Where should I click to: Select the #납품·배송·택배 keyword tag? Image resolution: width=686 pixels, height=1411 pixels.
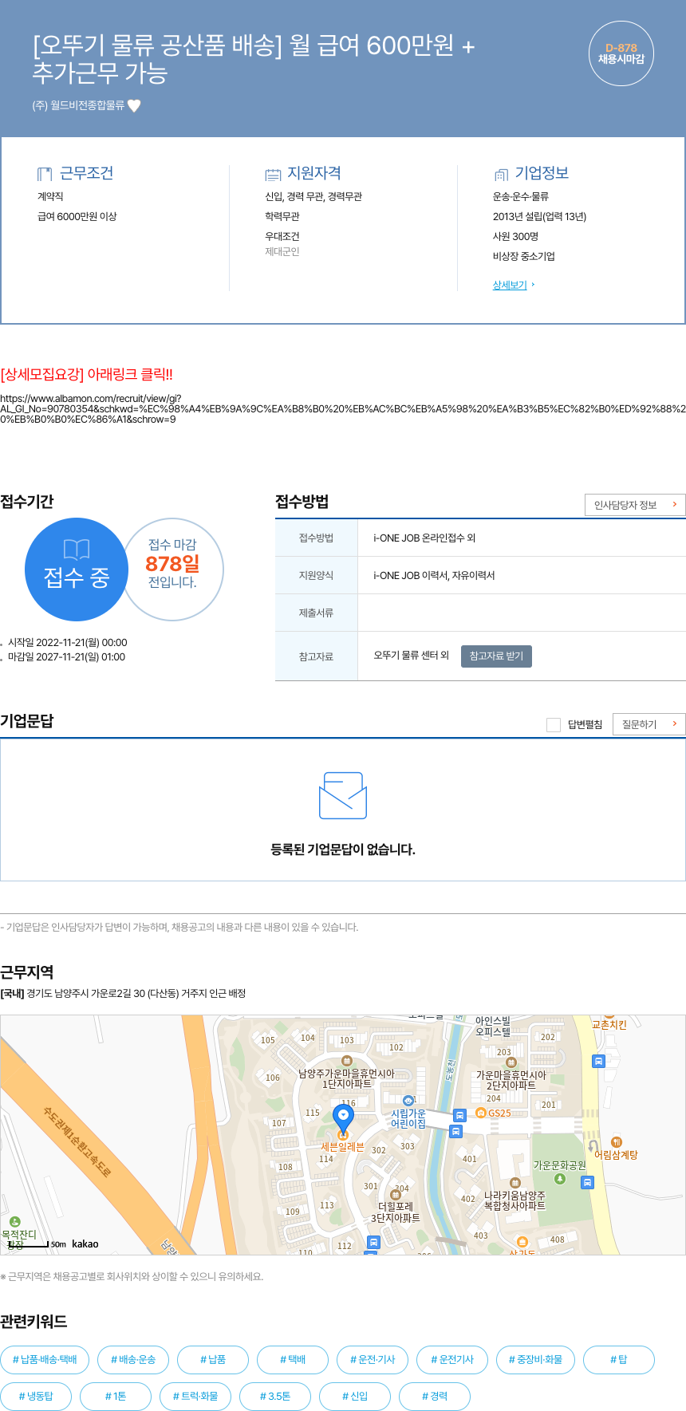(x=45, y=1359)
